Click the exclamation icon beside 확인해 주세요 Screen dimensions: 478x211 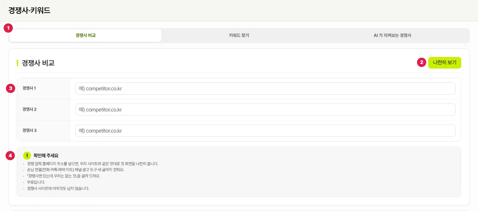(27, 155)
